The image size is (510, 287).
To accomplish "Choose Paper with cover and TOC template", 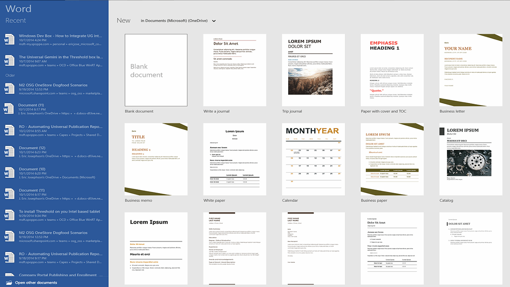I will tap(392, 70).
